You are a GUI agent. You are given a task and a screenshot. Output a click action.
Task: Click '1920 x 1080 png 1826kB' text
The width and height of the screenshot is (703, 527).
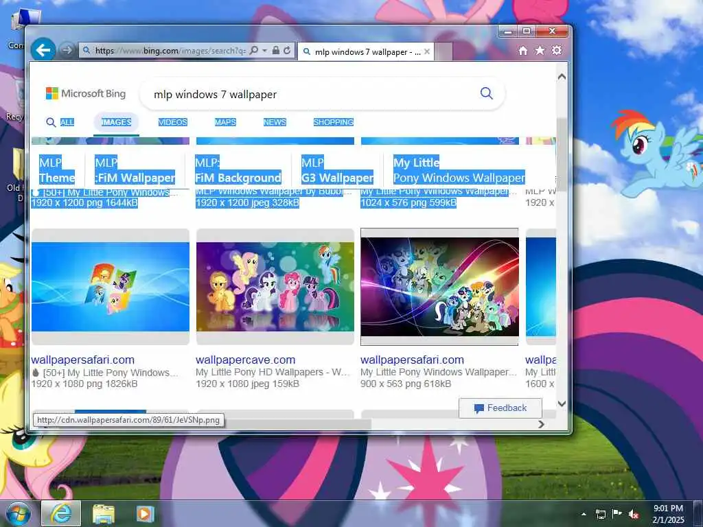84,384
